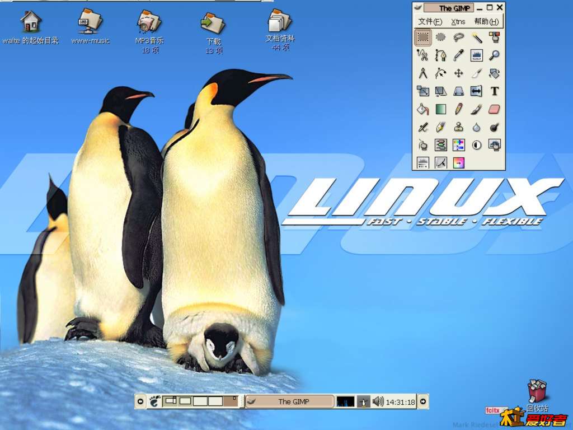The height and width of the screenshot is (430, 573).
Task: Select the Text tool
Action: pyautogui.click(x=495, y=91)
